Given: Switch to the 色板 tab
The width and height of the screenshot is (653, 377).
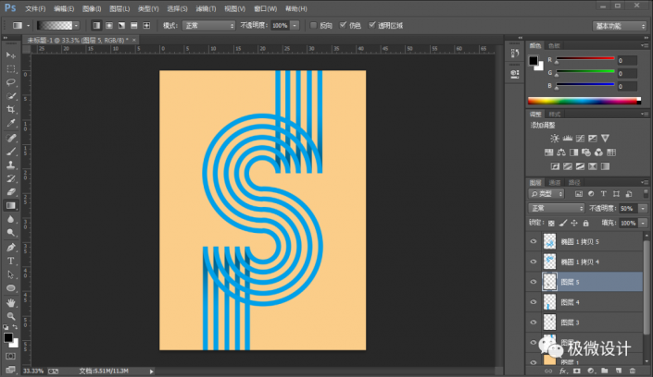Looking at the screenshot, I should [555, 44].
